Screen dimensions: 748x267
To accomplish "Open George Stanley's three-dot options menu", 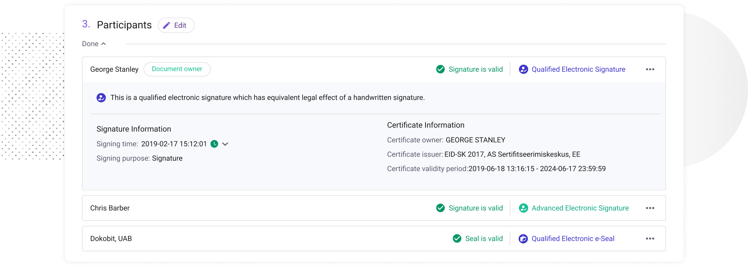I will [650, 69].
